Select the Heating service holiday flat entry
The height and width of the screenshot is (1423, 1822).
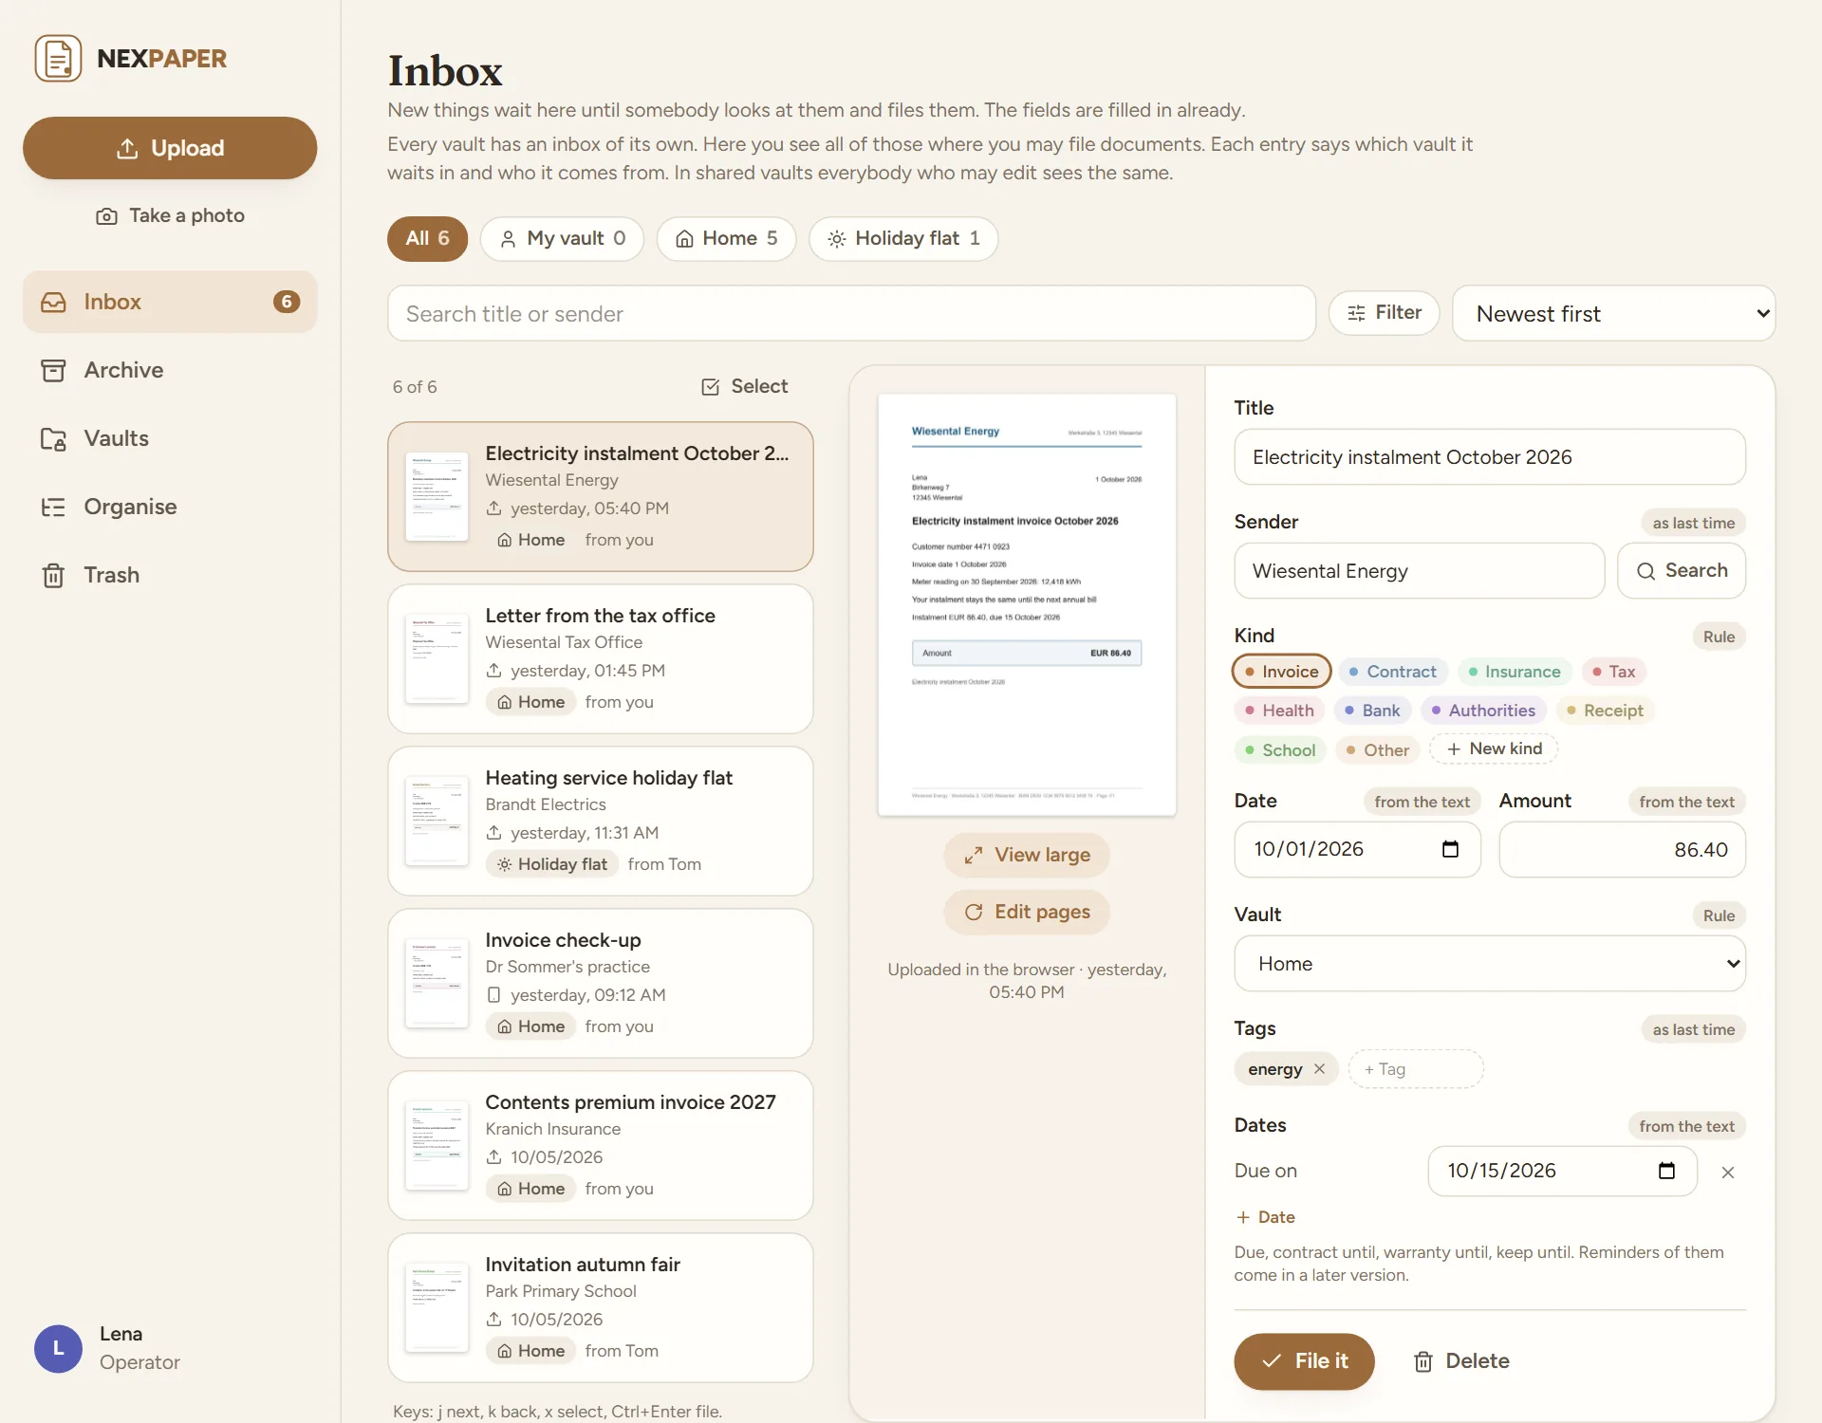[x=600, y=821]
